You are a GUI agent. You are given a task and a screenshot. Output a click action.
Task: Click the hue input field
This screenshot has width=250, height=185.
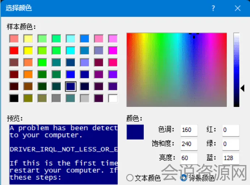pos(188,130)
